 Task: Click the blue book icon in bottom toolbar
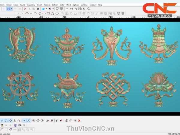coord(16,125)
